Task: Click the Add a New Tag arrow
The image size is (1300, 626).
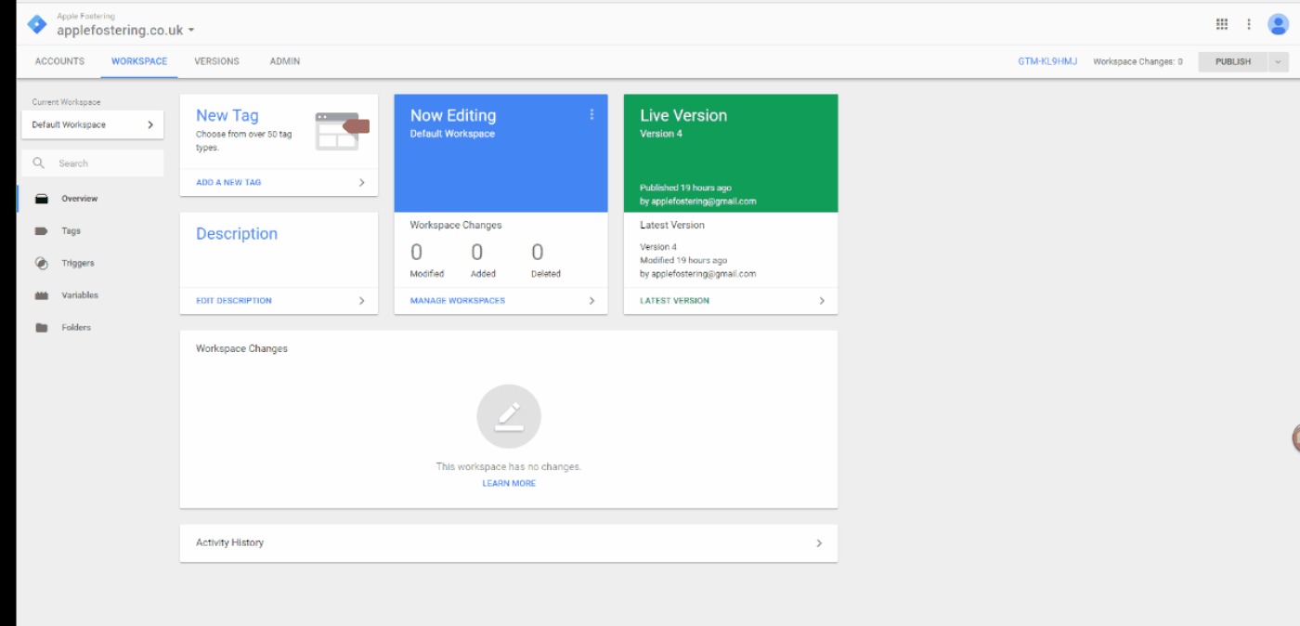Action: (x=362, y=183)
